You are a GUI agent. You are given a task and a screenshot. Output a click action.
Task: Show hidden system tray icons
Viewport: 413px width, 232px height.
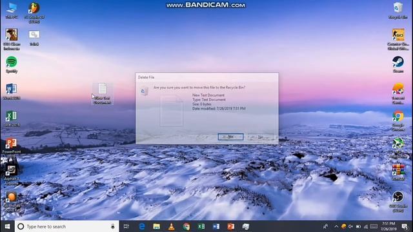pos(336,226)
